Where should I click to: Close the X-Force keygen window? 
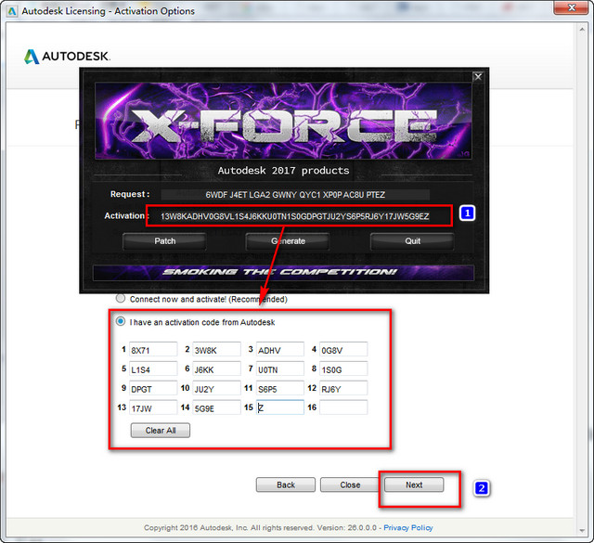(478, 76)
